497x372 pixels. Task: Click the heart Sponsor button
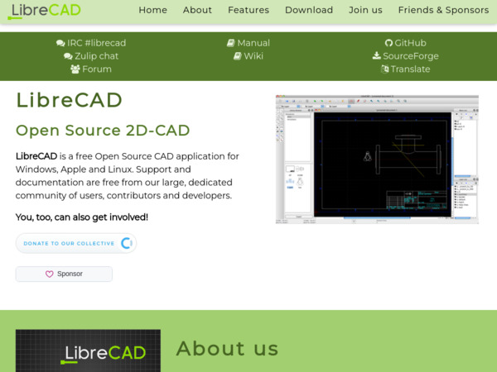click(64, 274)
